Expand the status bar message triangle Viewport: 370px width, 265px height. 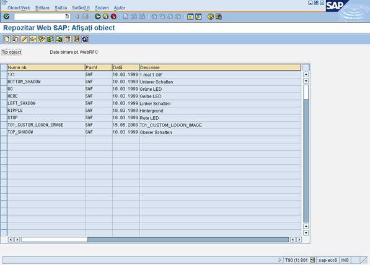(280, 260)
